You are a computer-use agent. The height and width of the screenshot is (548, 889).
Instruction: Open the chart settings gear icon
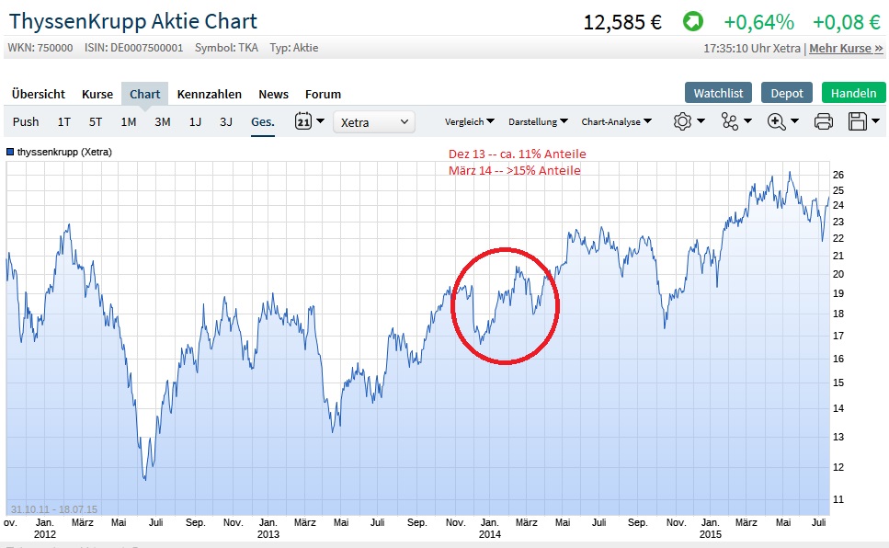coord(682,121)
